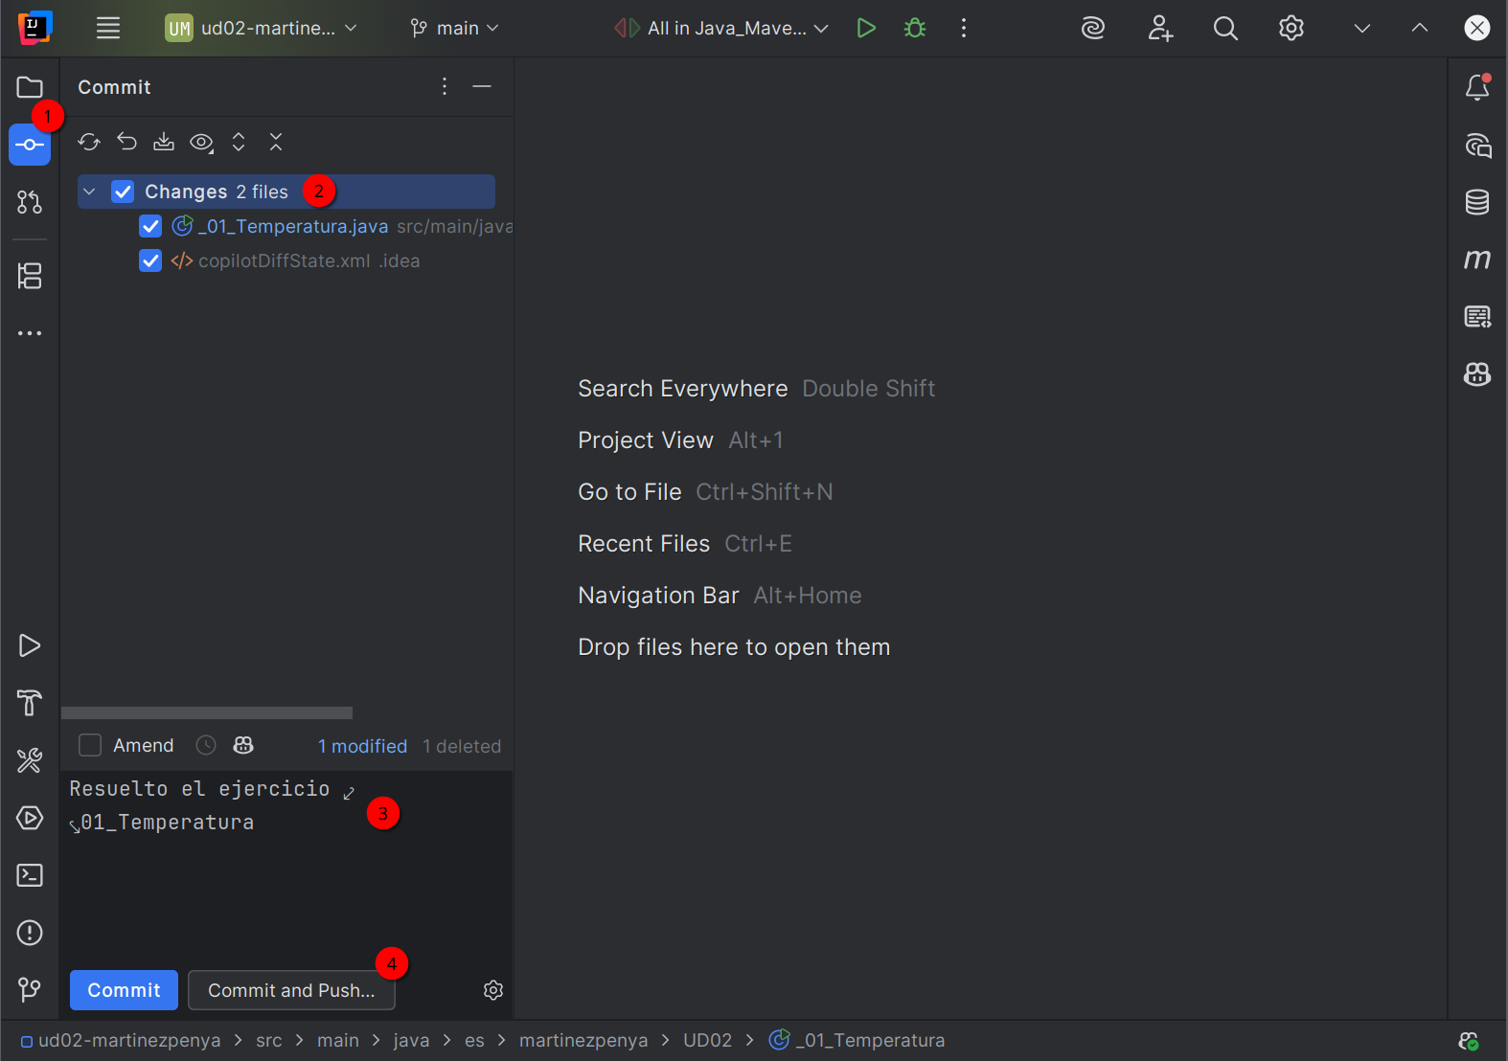Viewport: 1508px width, 1061px height.
Task: Open the AI Assistant swirl icon
Action: tap(1093, 28)
